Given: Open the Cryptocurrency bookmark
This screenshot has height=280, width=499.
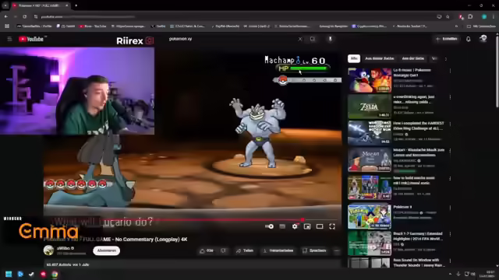Looking at the screenshot, I should 369,26.
